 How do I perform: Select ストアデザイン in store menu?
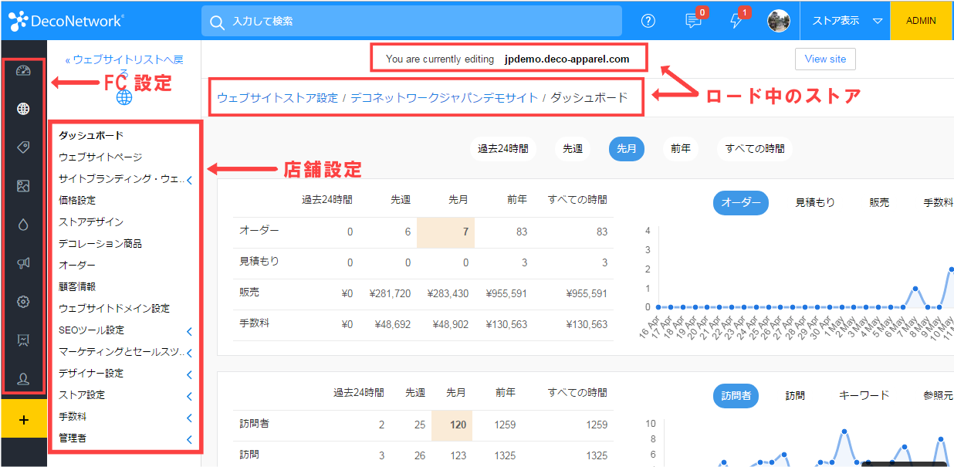click(91, 222)
